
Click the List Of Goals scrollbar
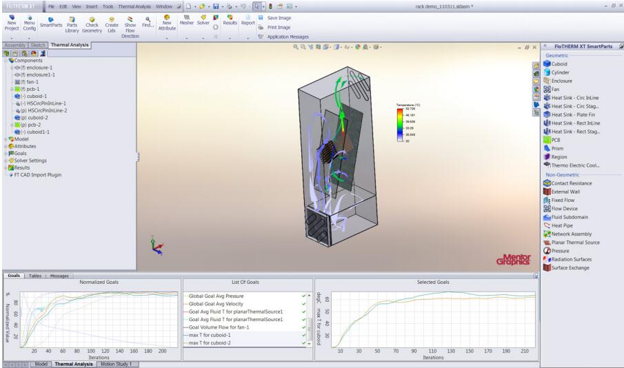coord(309,320)
